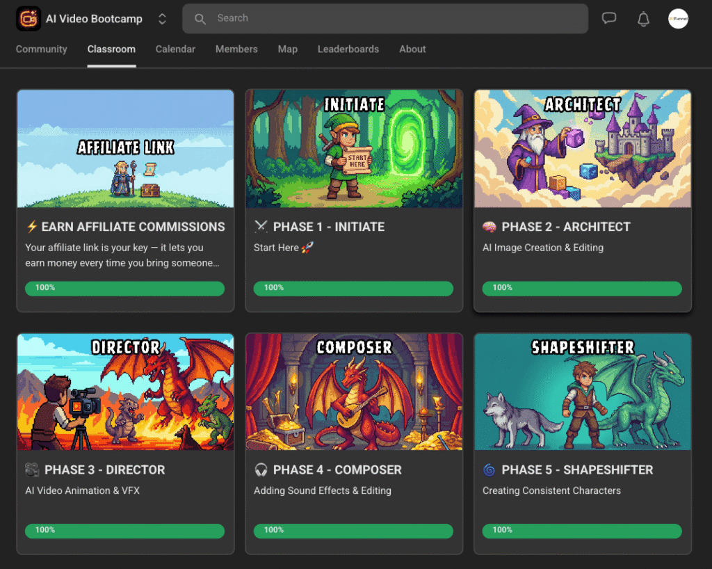Open the chat messages icon
Image resolution: width=712 pixels, height=569 pixels.
609,19
